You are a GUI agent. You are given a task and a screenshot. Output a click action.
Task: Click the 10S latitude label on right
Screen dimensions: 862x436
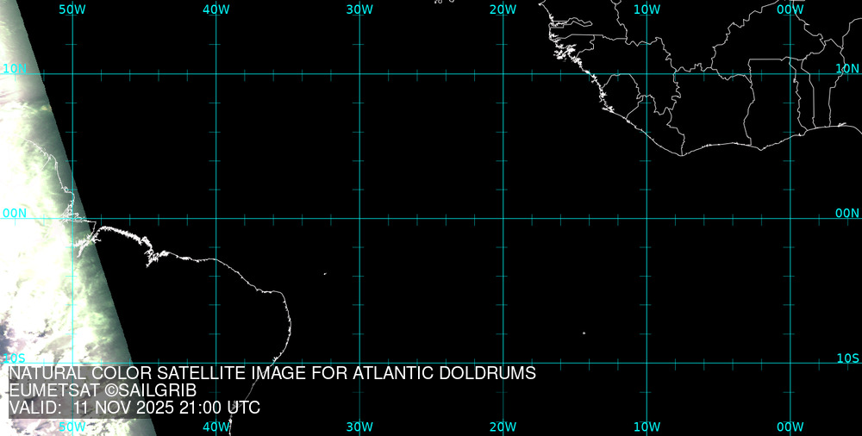pos(847,358)
